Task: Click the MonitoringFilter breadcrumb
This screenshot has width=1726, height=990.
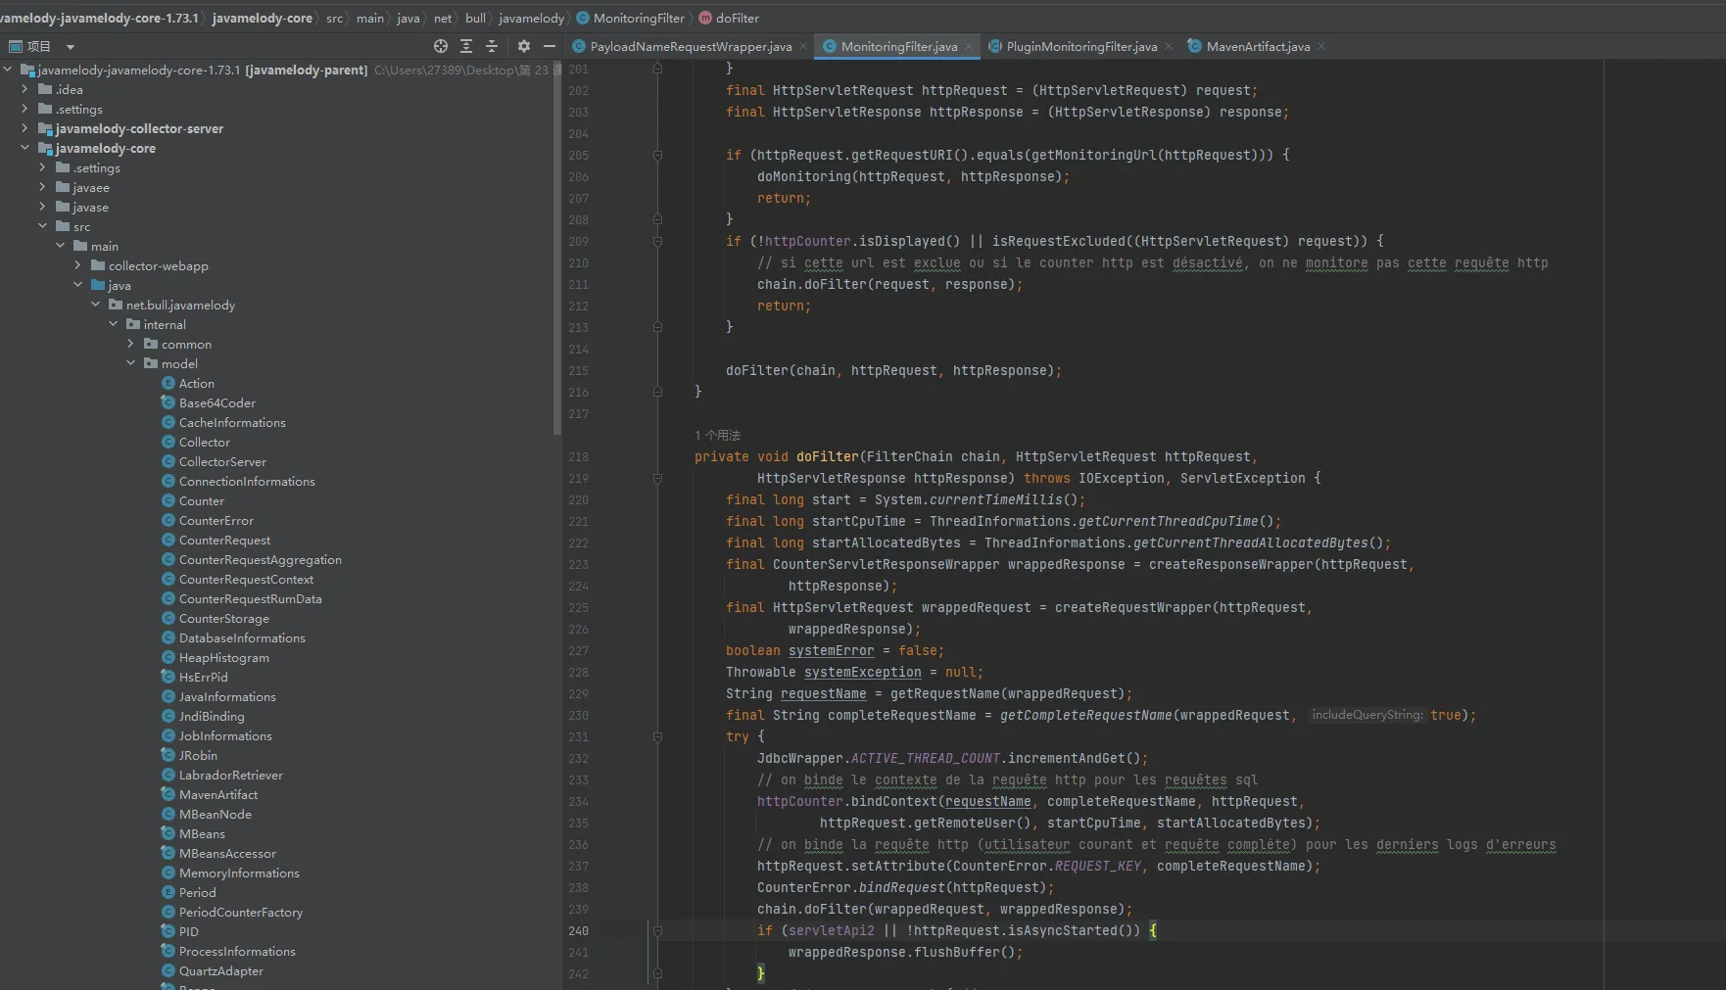Action: click(639, 18)
